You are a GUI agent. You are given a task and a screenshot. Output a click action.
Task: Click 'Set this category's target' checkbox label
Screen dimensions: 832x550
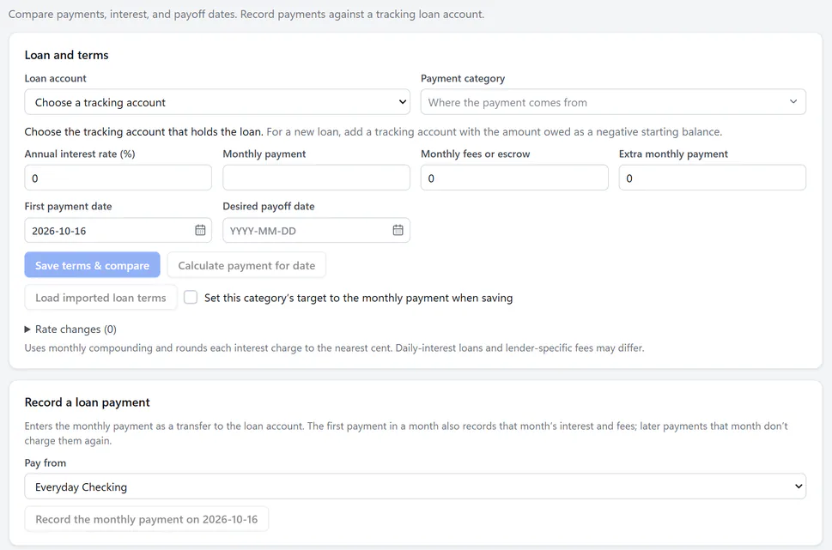tap(359, 298)
